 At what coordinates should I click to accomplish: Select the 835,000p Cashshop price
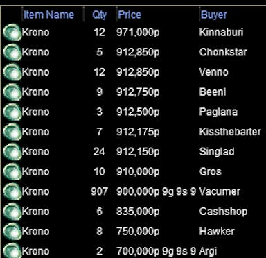[x=138, y=212]
